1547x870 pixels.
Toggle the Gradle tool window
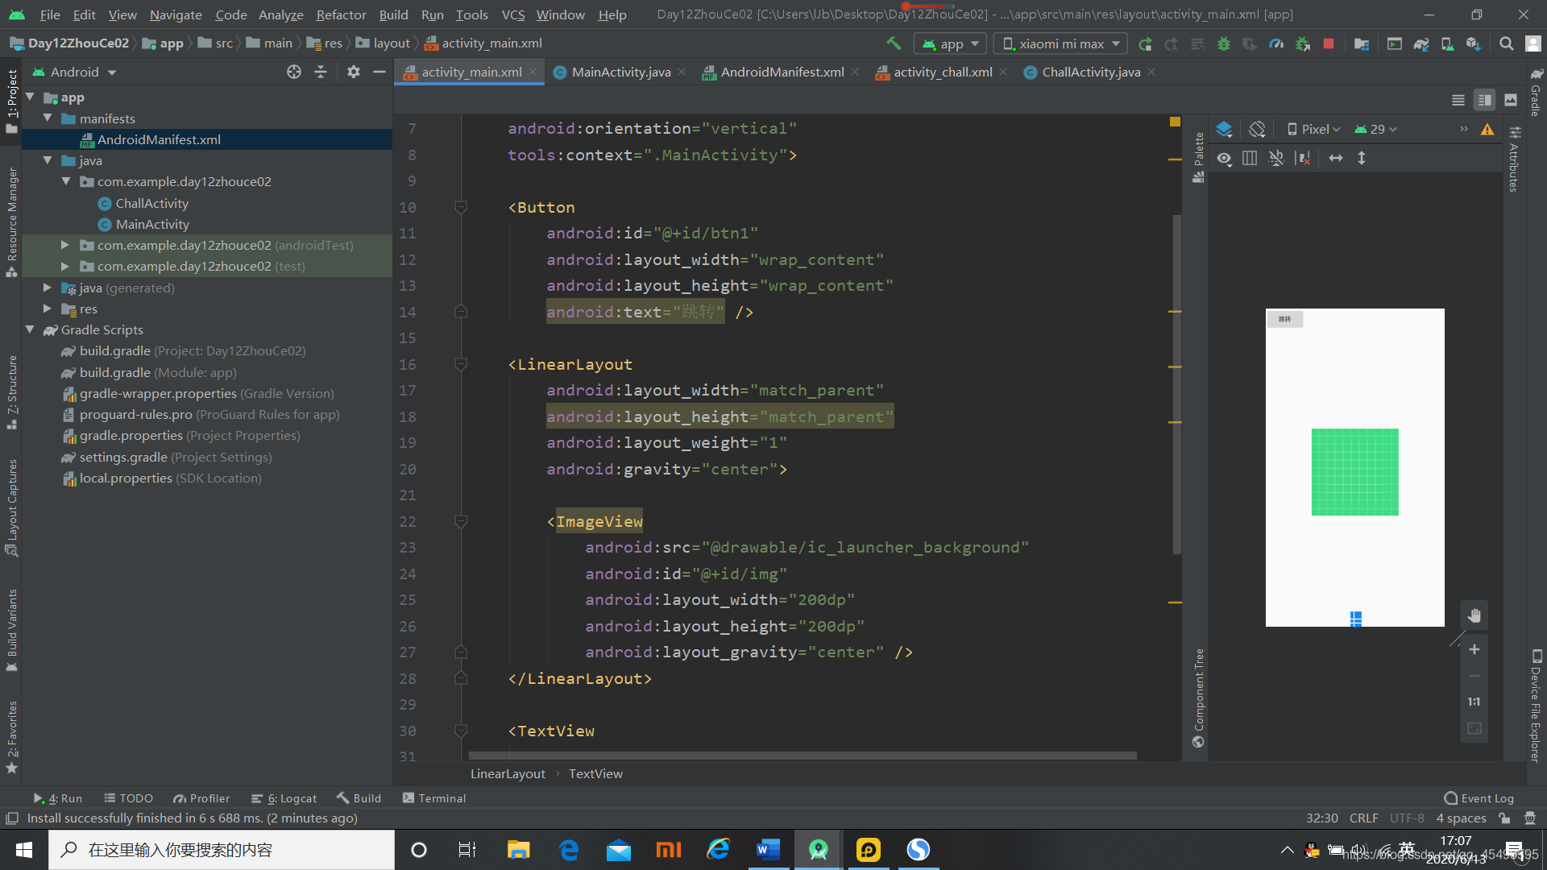1537,91
